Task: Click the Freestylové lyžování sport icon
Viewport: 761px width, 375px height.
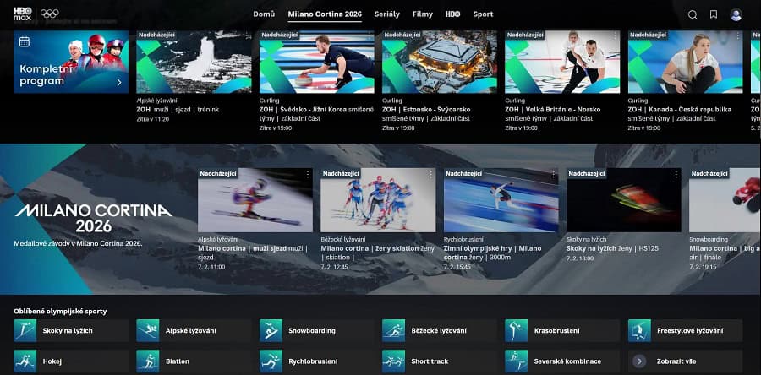Action: point(640,330)
